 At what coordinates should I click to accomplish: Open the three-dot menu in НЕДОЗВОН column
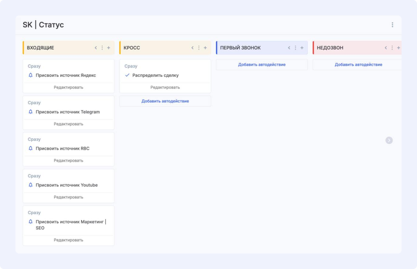(x=392, y=48)
